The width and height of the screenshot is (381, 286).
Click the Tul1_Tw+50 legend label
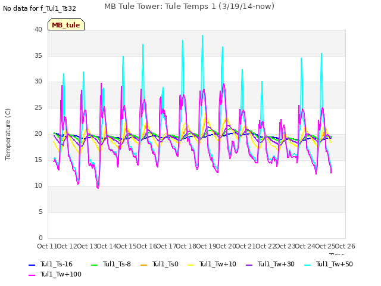point(335,264)
